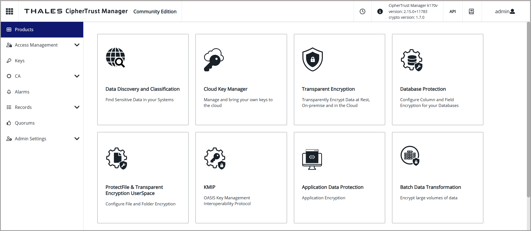Click the page vertical scrollbar
The height and width of the screenshot is (231, 531).
tap(528, 110)
